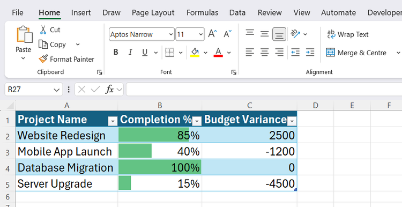402x207 pixels.
Task: Open the Page Layout tab
Action: (x=153, y=12)
